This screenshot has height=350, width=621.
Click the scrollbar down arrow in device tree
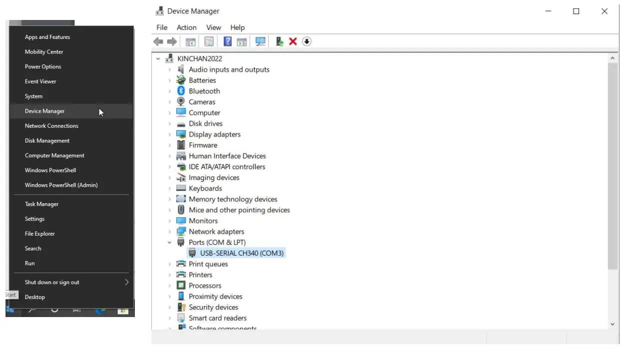point(613,325)
